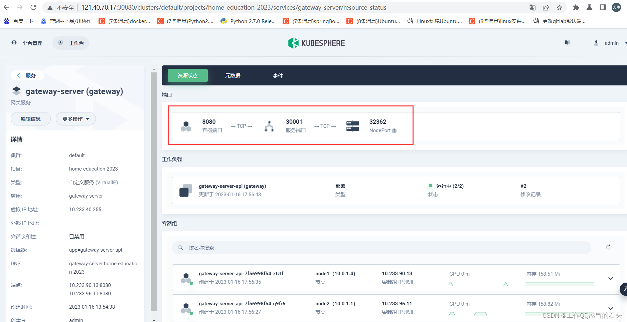Click the platform management gear icon
Image resolution: width=627 pixels, height=322 pixels.
(x=14, y=43)
